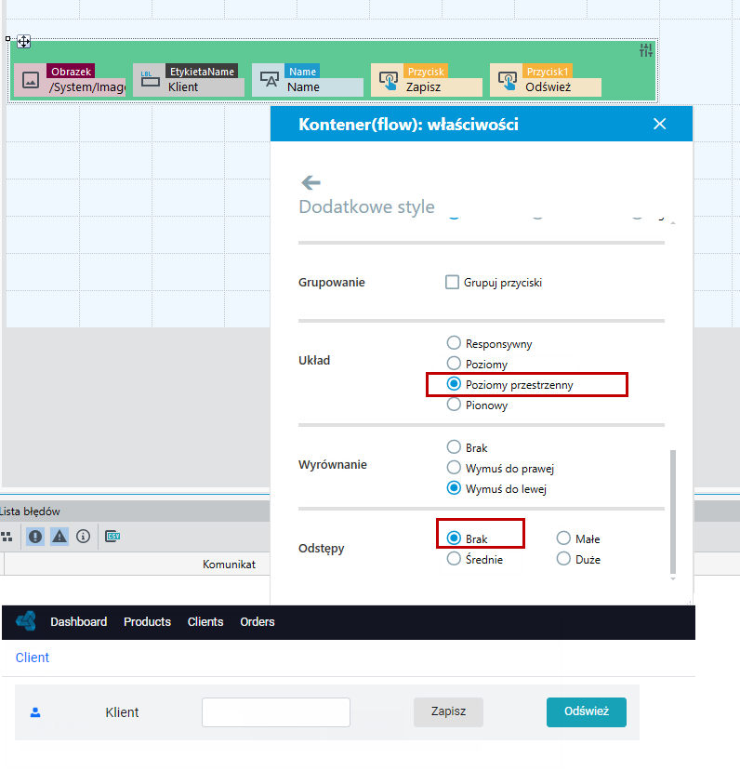Select Duże spacing option
This screenshot has width=740, height=784.
[x=563, y=559]
